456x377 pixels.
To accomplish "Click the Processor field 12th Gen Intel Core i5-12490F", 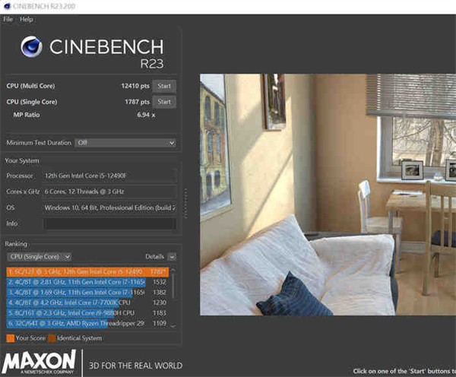I will 109,176.
